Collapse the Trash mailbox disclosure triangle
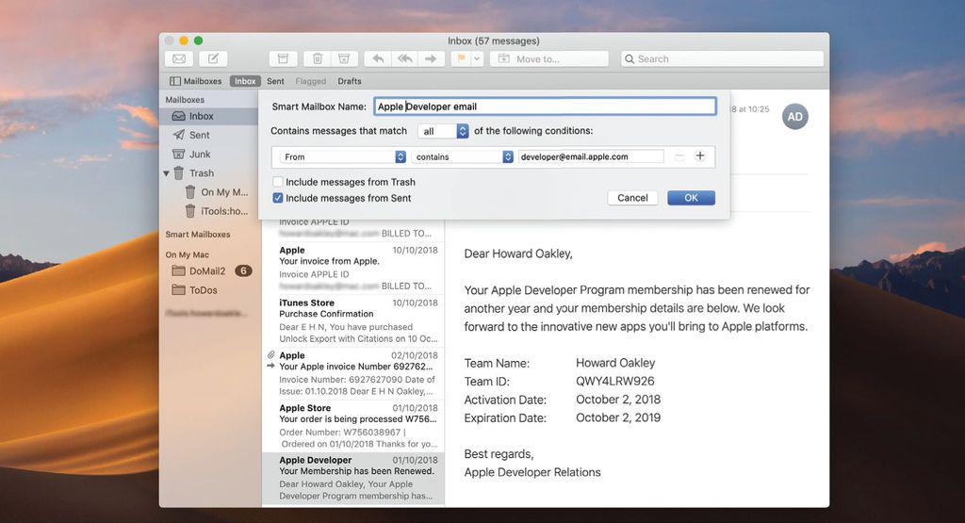This screenshot has height=523, width=965. [x=166, y=173]
